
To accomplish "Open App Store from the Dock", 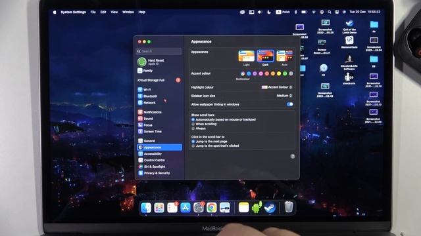I will [186, 208].
